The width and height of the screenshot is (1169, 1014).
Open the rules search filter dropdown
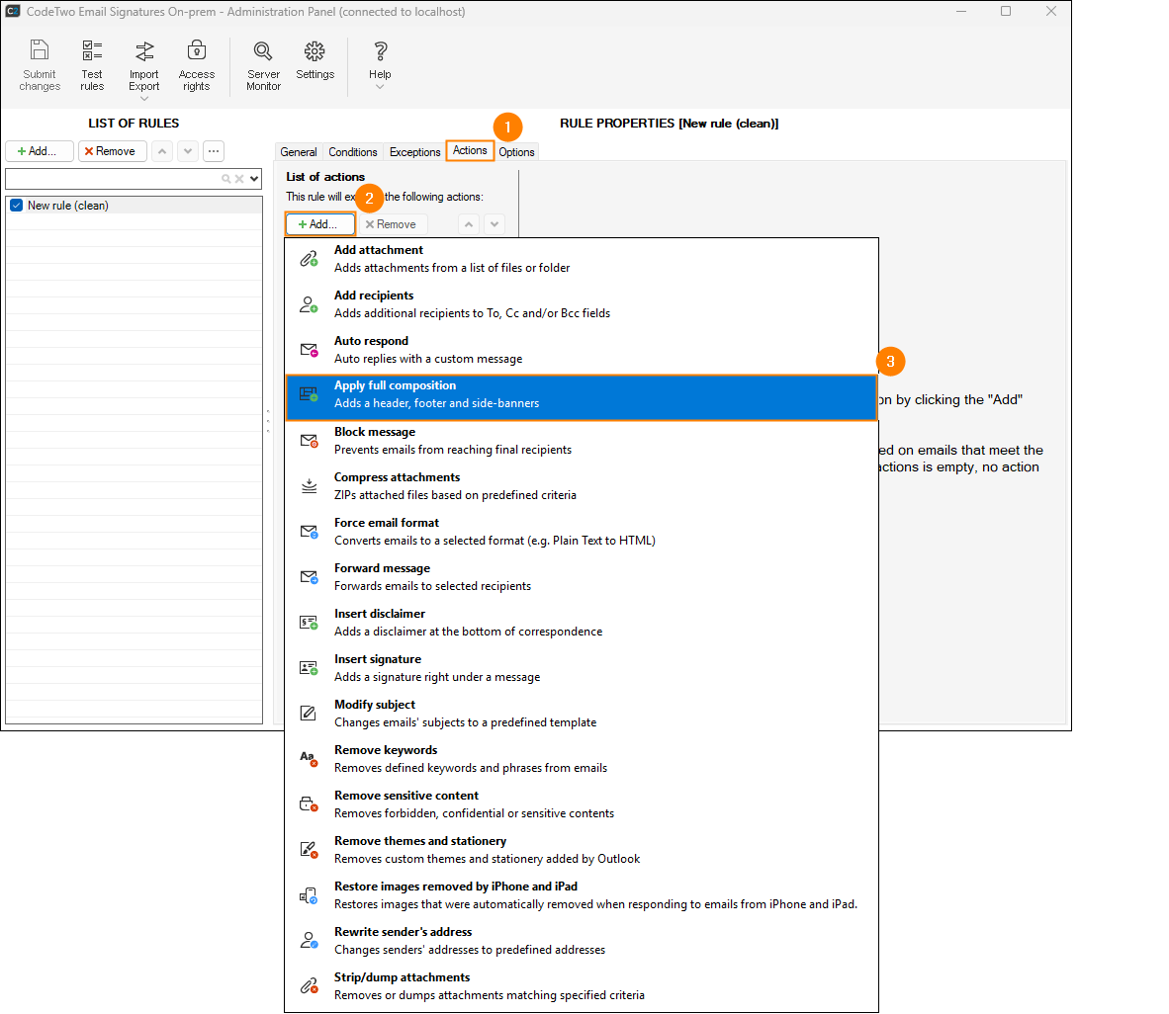(x=255, y=179)
